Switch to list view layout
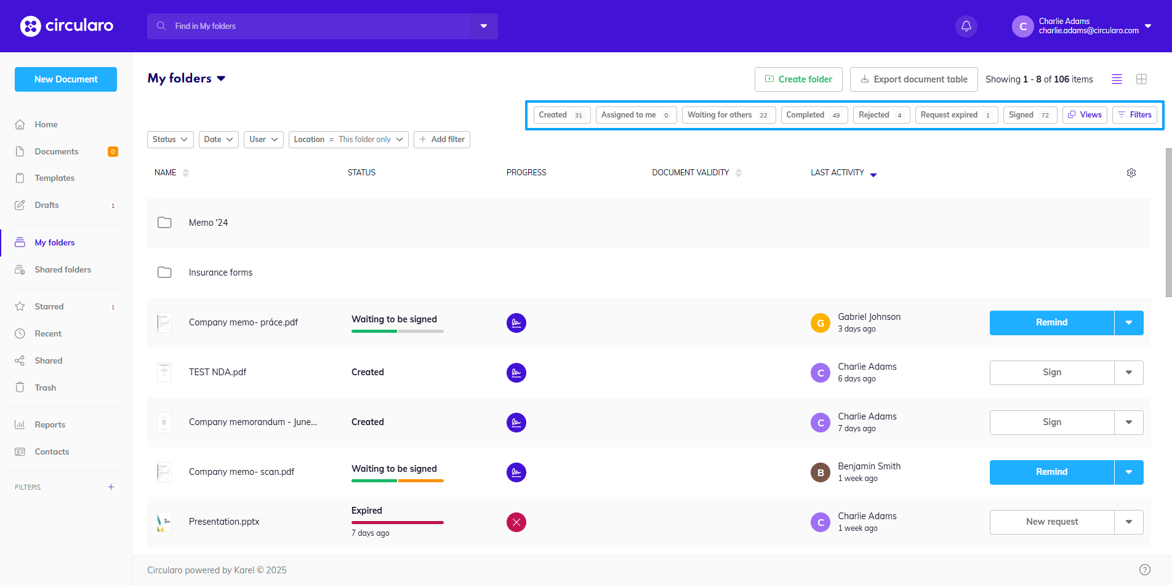Viewport: 1172px width, 585px height. [x=1117, y=79]
